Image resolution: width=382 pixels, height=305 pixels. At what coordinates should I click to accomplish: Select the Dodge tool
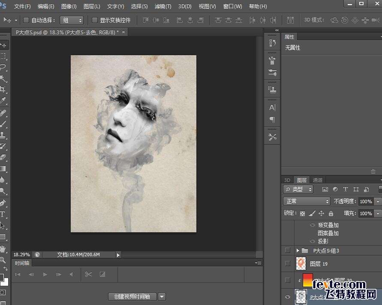point(3,191)
